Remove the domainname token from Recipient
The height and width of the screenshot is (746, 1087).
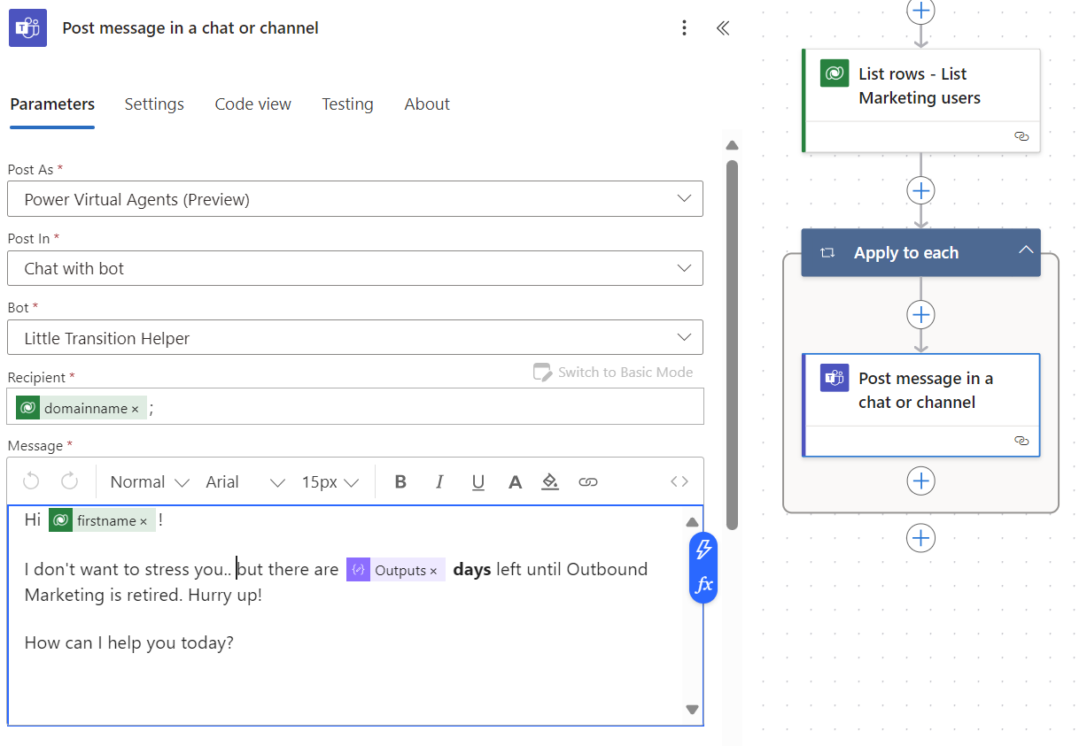[x=136, y=409]
